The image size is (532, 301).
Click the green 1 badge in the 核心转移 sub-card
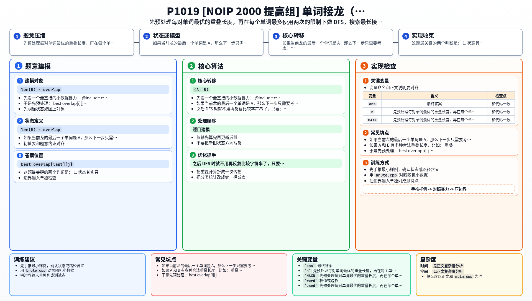(193, 81)
